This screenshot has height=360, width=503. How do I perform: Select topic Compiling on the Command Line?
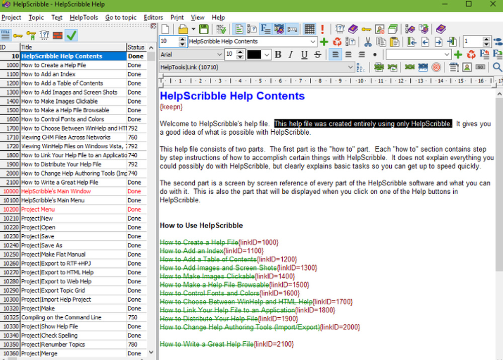pos(73,317)
